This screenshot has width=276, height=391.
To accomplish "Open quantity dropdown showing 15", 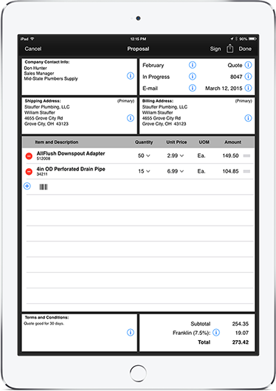I will click(x=144, y=171).
